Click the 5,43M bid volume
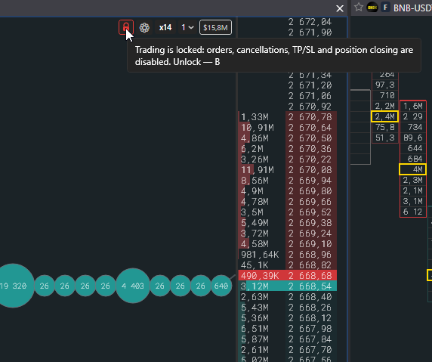 click(x=255, y=308)
